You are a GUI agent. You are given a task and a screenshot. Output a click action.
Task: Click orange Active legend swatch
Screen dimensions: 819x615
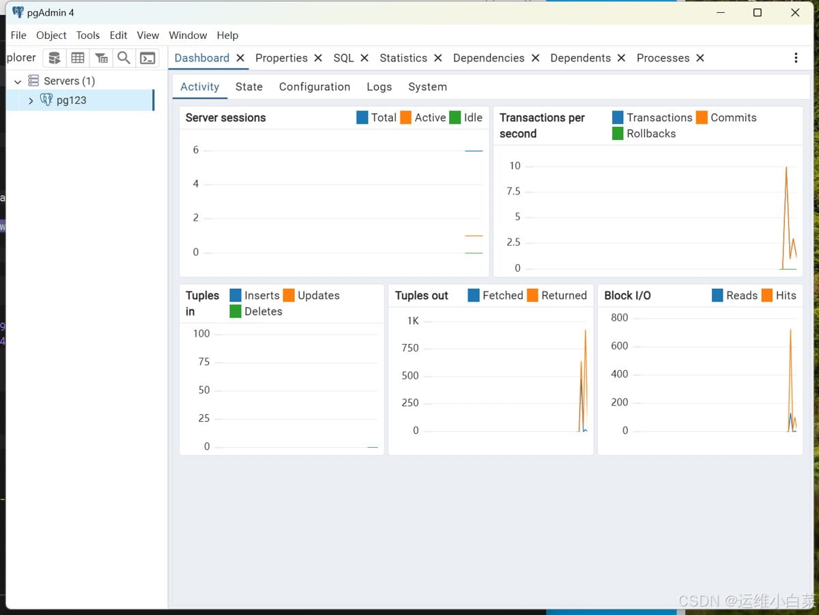[x=406, y=117]
